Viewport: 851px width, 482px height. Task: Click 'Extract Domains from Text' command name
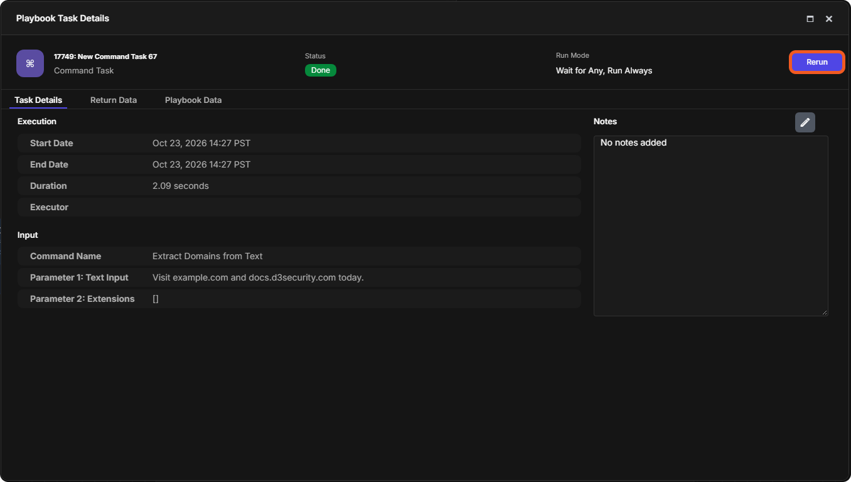click(208, 256)
